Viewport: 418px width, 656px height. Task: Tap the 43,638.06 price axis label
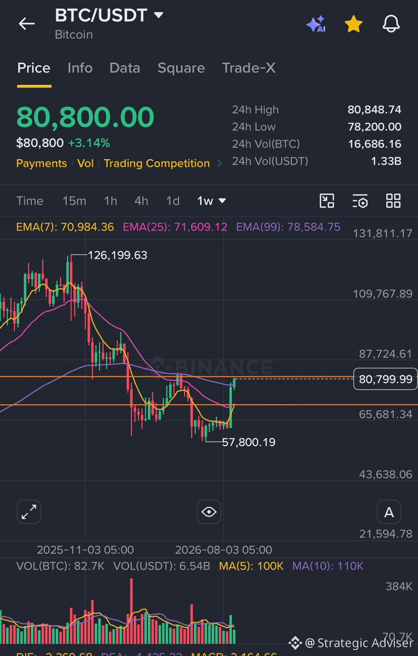[386, 475]
